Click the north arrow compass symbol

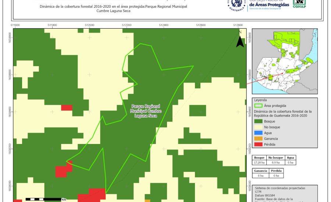(x=240, y=40)
